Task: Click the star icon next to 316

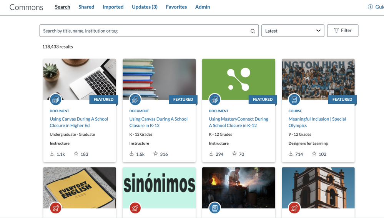Action: (x=156, y=154)
